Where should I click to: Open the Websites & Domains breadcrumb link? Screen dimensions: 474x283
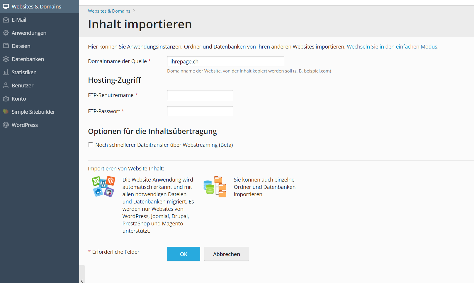point(109,11)
